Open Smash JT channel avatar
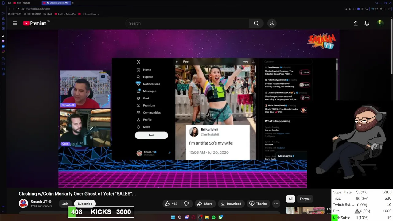This screenshot has width=393, height=221. pyautogui.click(x=23, y=204)
